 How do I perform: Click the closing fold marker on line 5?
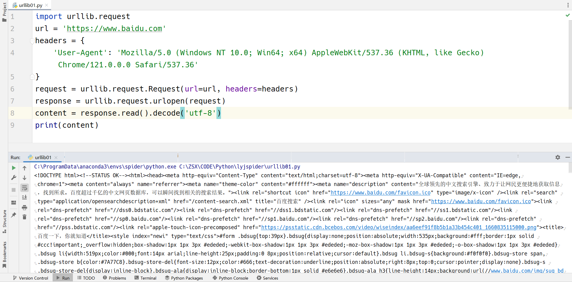point(32,77)
